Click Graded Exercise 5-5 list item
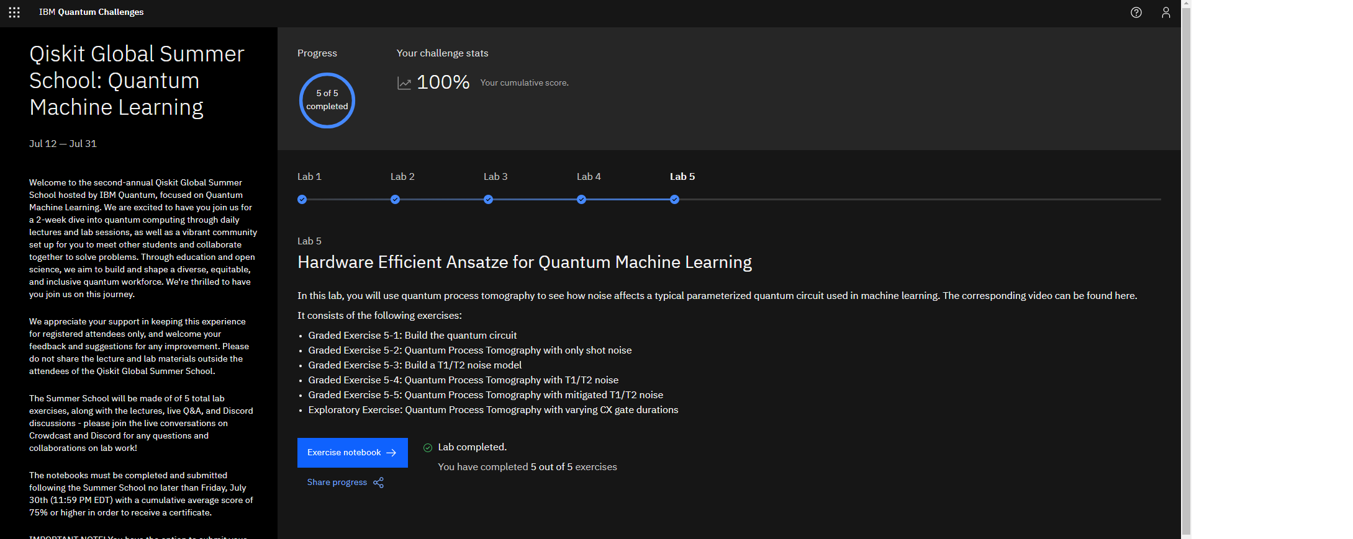Viewport: 1353px width, 539px height. pyautogui.click(x=486, y=395)
